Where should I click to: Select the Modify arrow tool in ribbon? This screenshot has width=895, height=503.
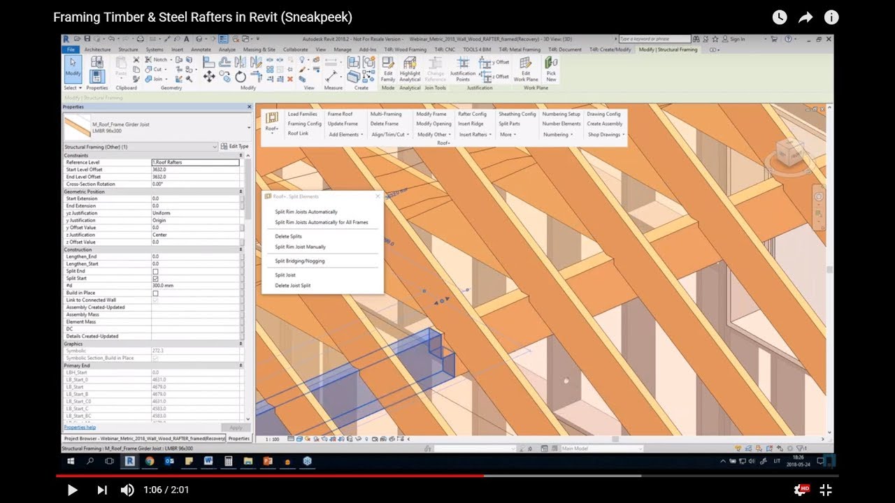coord(73,69)
